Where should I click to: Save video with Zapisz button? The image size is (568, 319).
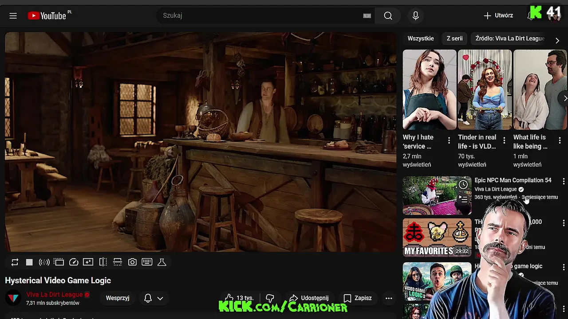pos(358,298)
